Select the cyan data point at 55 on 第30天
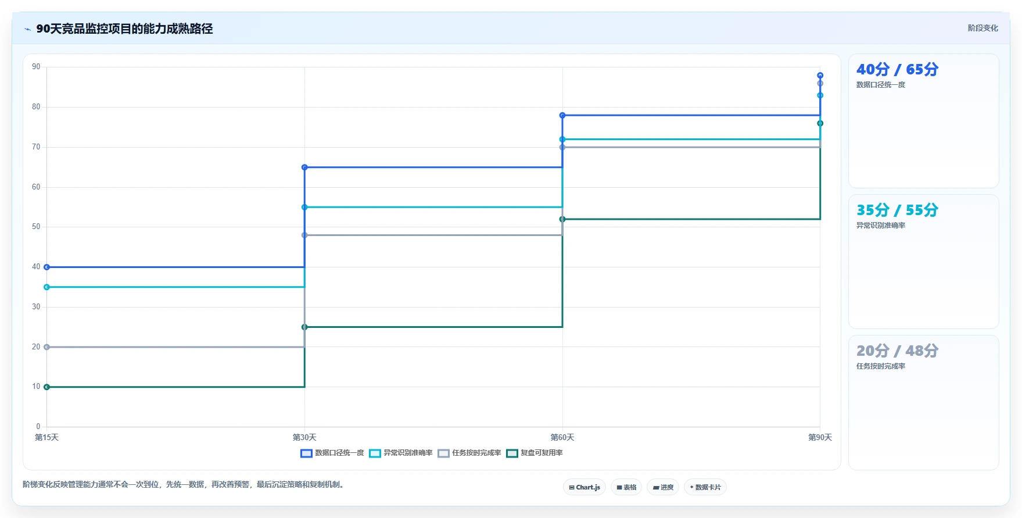 [x=304, y=208]
